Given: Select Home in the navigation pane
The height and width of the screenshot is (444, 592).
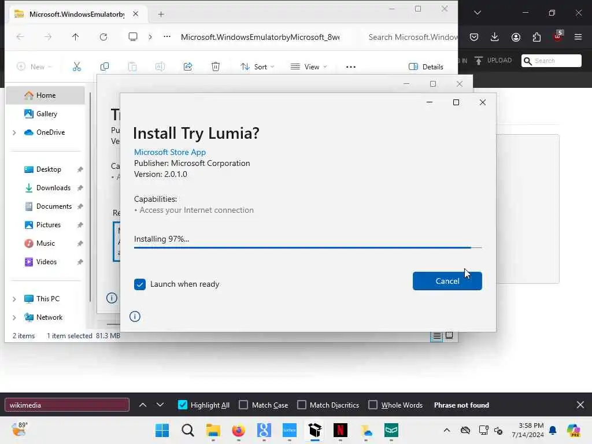Looking at the screenshot, I should [x=45, y=95].
